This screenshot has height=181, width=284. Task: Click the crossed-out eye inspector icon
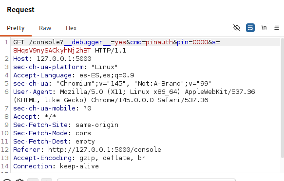point(237,28)
